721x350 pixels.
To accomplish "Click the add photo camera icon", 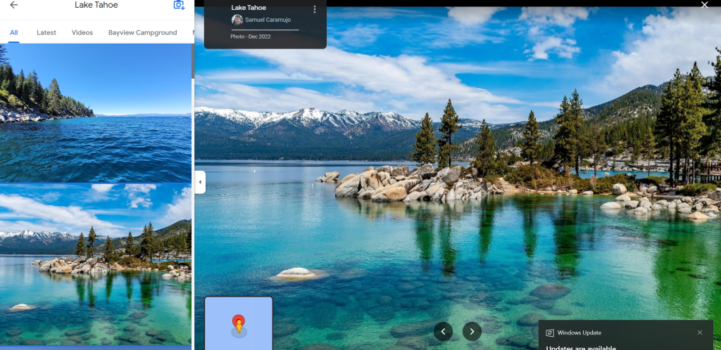I will coord(179,6).
